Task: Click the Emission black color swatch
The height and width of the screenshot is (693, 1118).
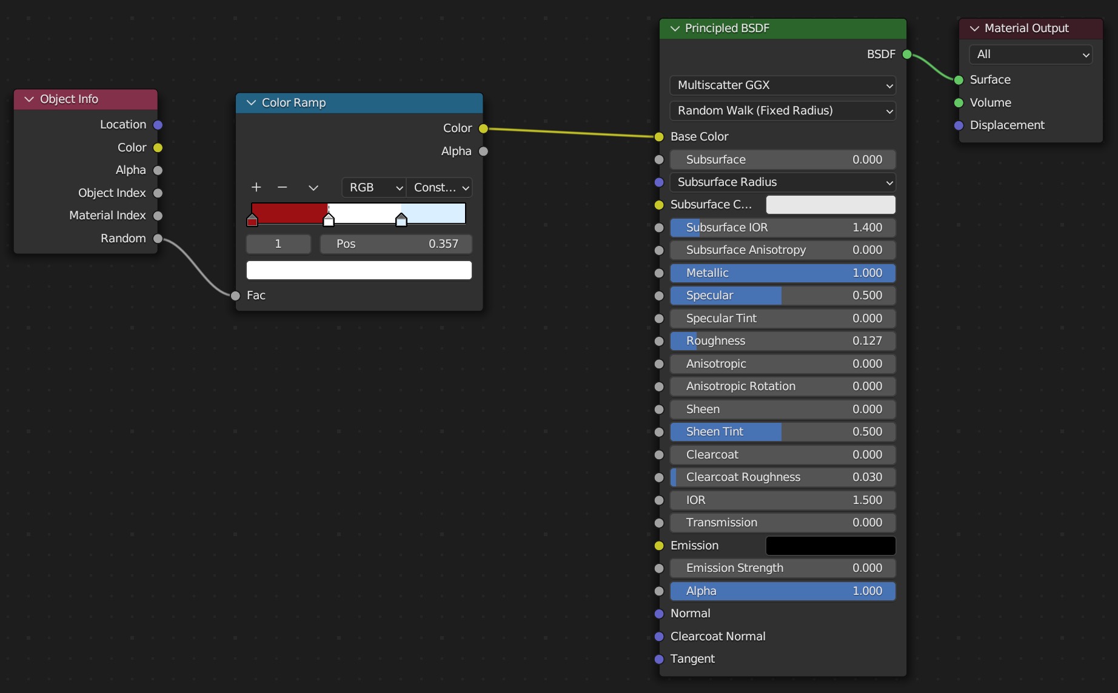Action: click(x=830, y=546)
